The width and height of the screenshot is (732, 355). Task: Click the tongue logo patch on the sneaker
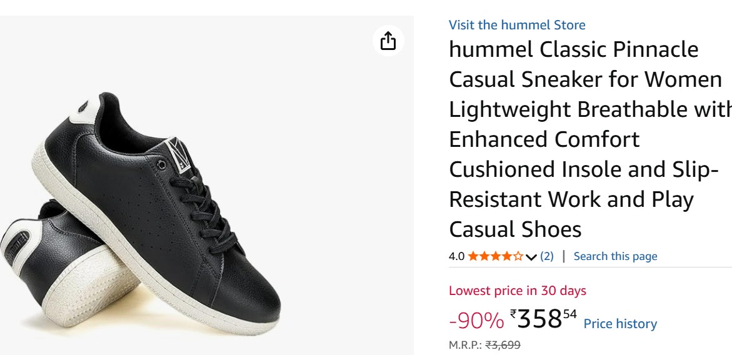179,154
